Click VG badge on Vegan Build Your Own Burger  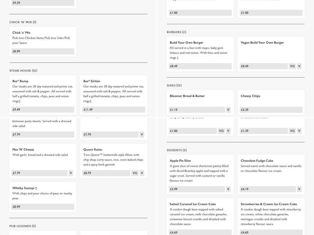point(292,66)
